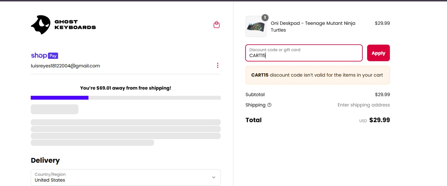Focus the discount code or gift card field
447x186 pixels.
click(304, 53)
